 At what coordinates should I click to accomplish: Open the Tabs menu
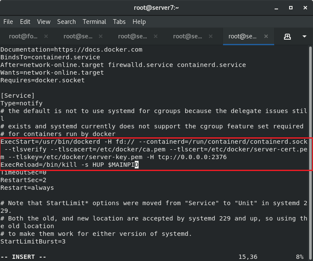tap(119, 22)
